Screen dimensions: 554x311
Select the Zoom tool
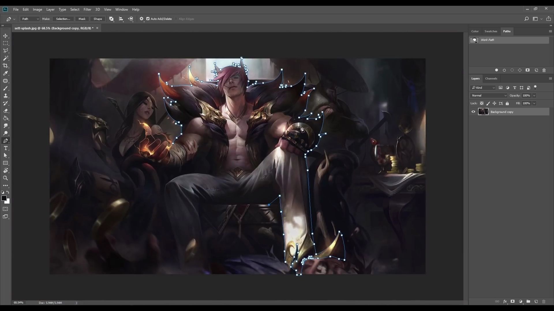coord(5,178)
